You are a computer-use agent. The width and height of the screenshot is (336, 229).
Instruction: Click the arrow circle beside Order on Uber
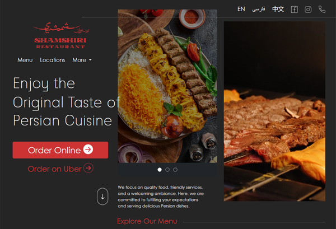coord(88,168)
